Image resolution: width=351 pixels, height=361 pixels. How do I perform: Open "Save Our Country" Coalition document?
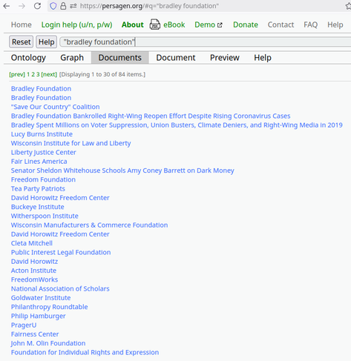coord(56,107)
